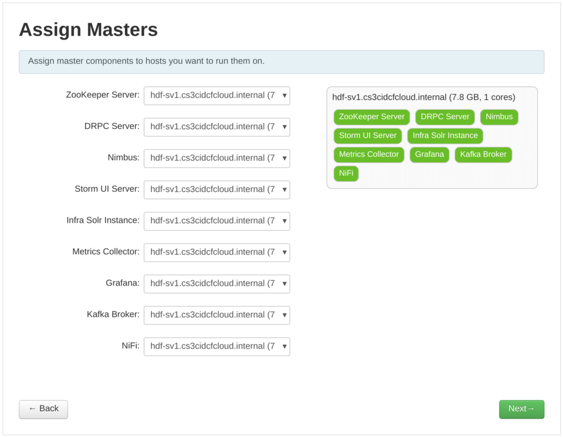The height and width of the screenshot is (437, 563).
Task: Open the ZooKeeper Server host dropdown
Action: 217,96
